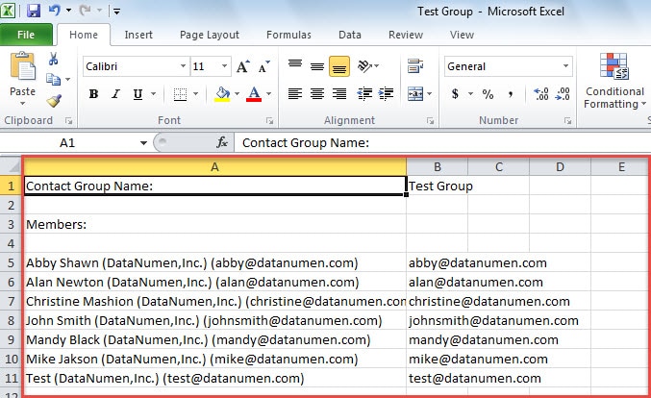Align text right

pyautogui.click(x=339, y=94)
